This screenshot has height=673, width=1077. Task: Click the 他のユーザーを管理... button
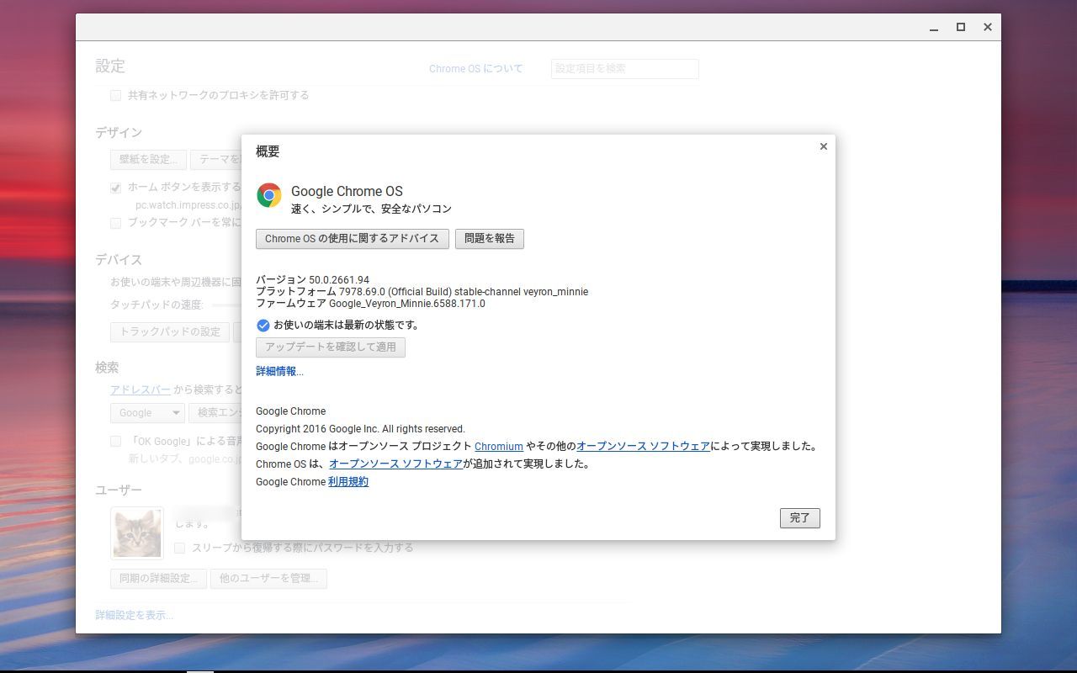[x=268, y=579]
